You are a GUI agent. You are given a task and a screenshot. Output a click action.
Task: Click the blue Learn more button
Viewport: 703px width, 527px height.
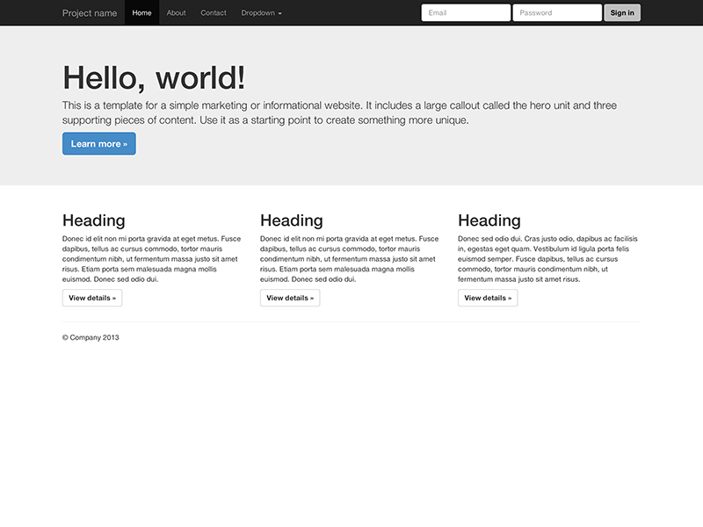(99, 144)
